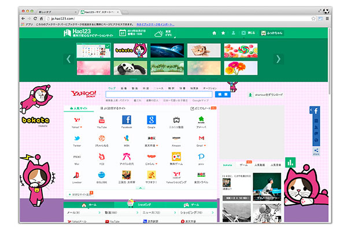Click the star favorites icon in header

[223, 33]
